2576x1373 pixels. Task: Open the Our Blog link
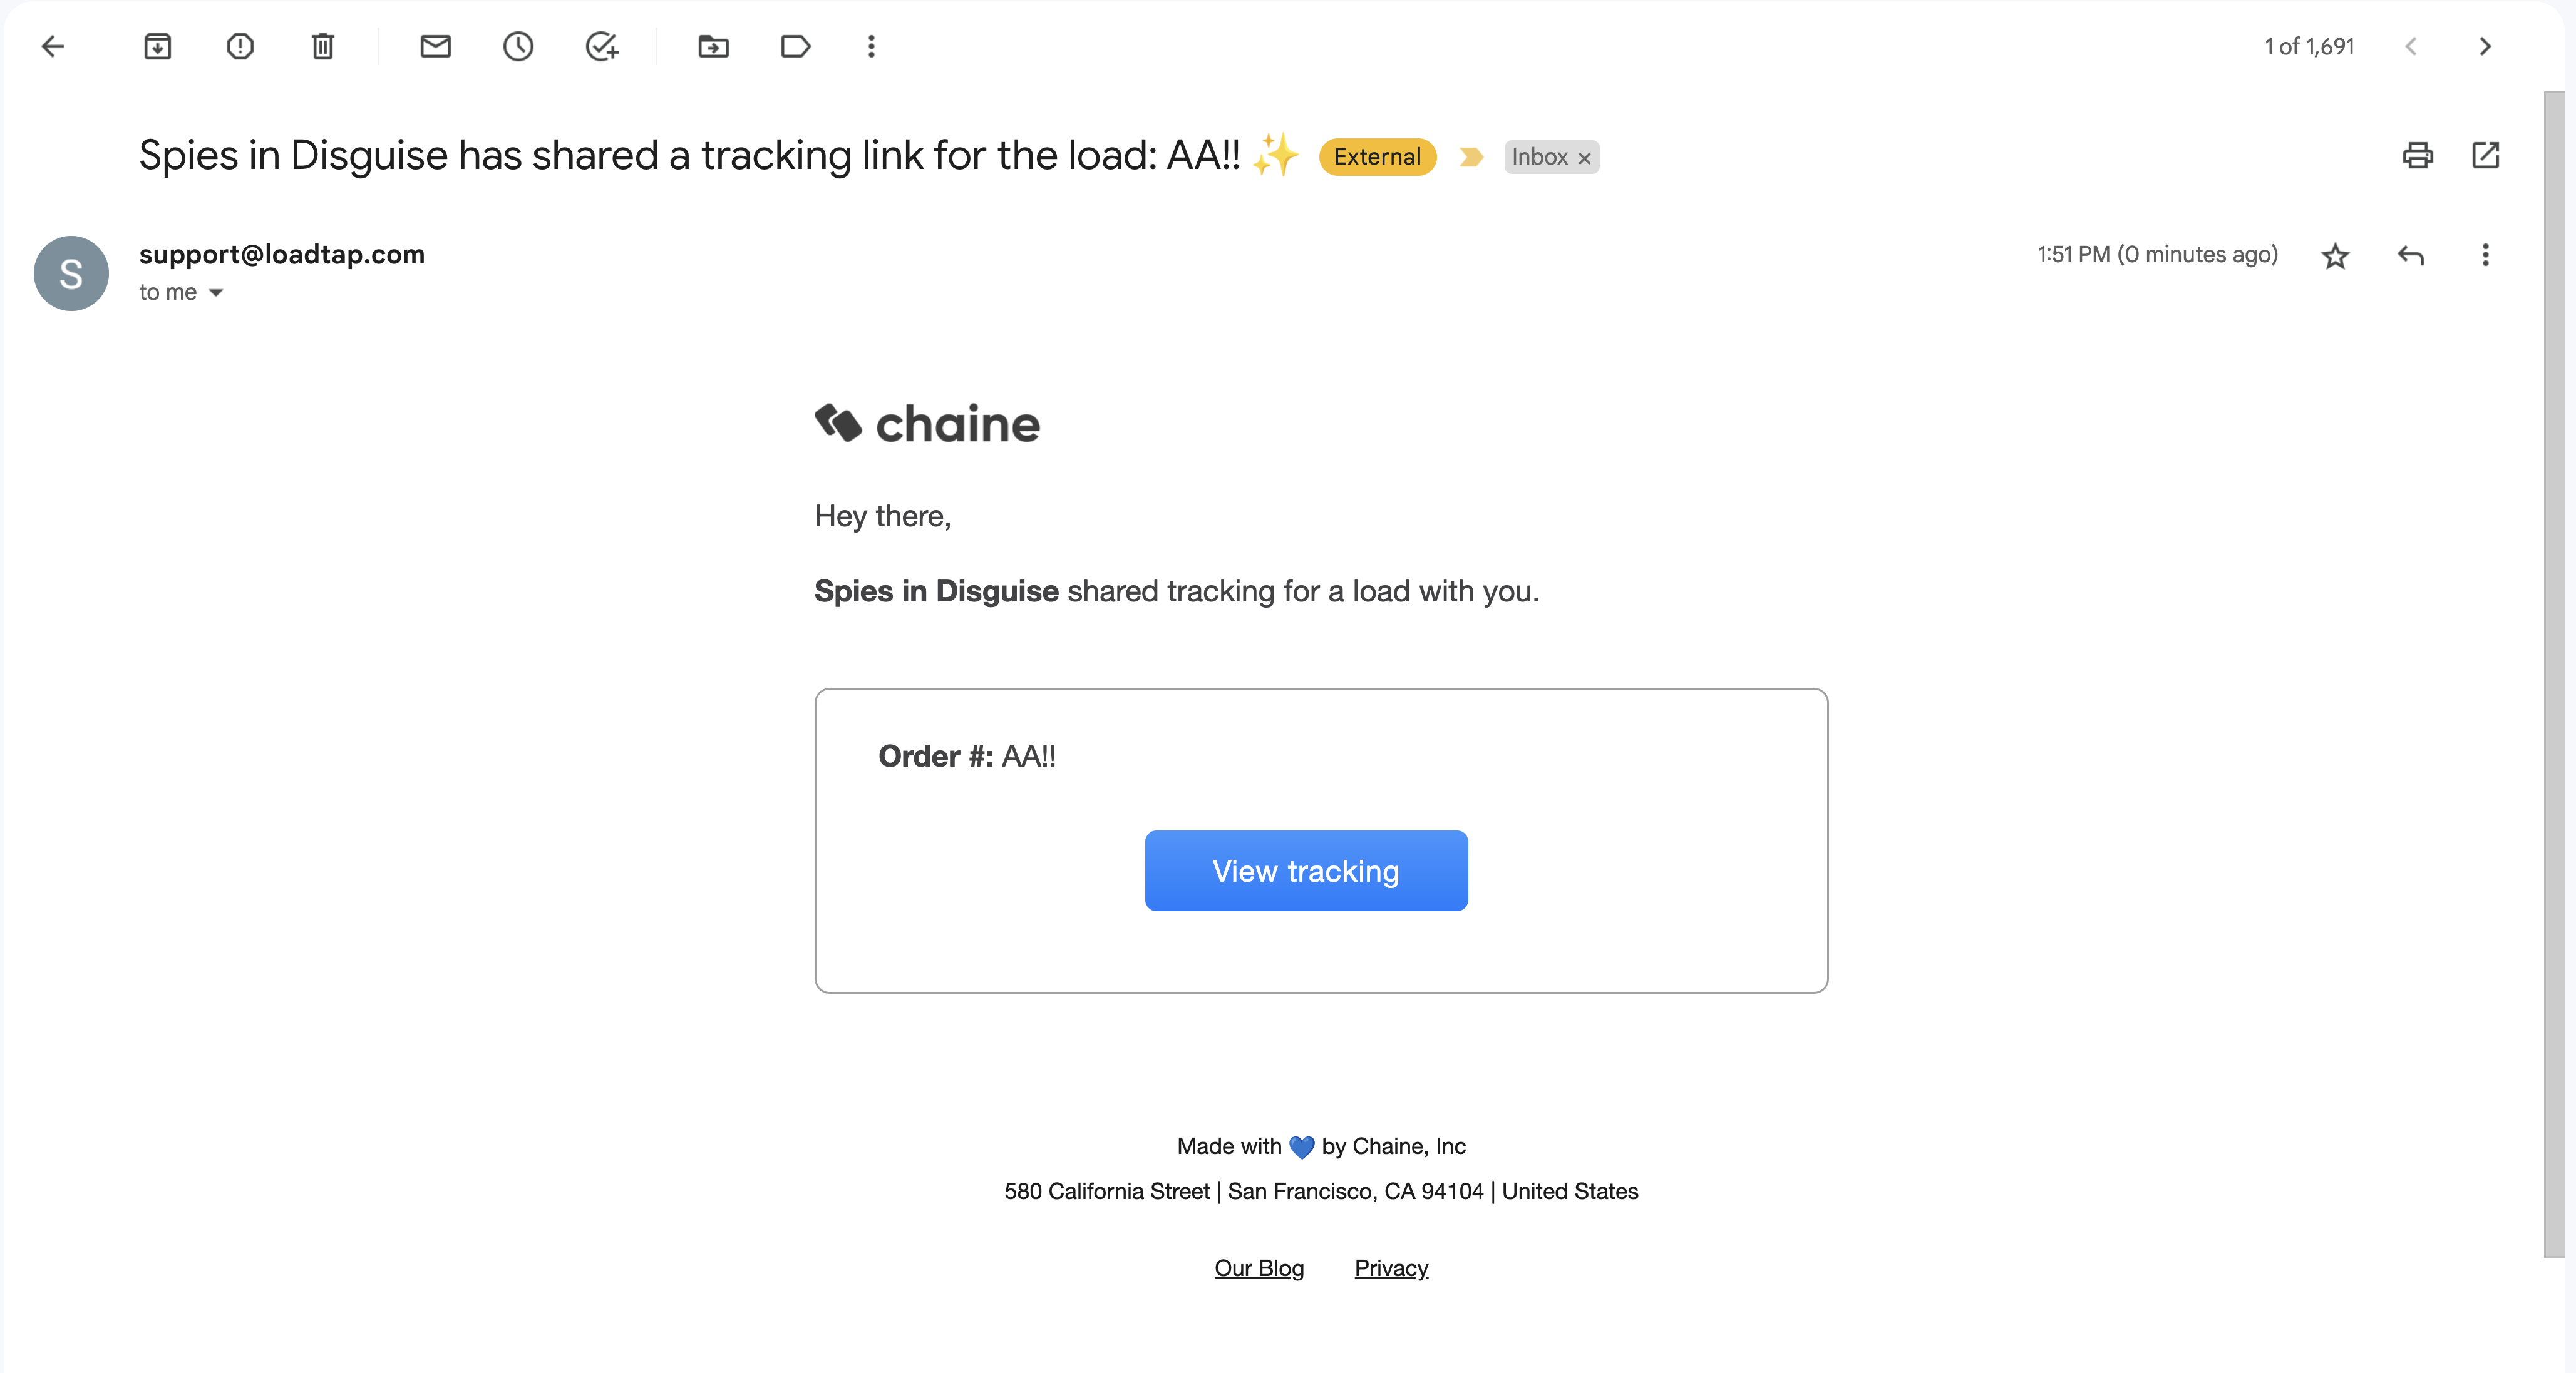point(1259,1268)
